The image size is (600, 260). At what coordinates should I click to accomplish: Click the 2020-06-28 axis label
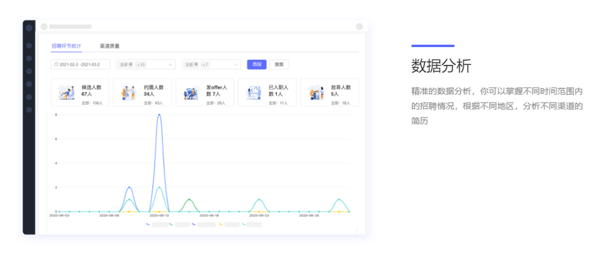(x=309, y=215)
